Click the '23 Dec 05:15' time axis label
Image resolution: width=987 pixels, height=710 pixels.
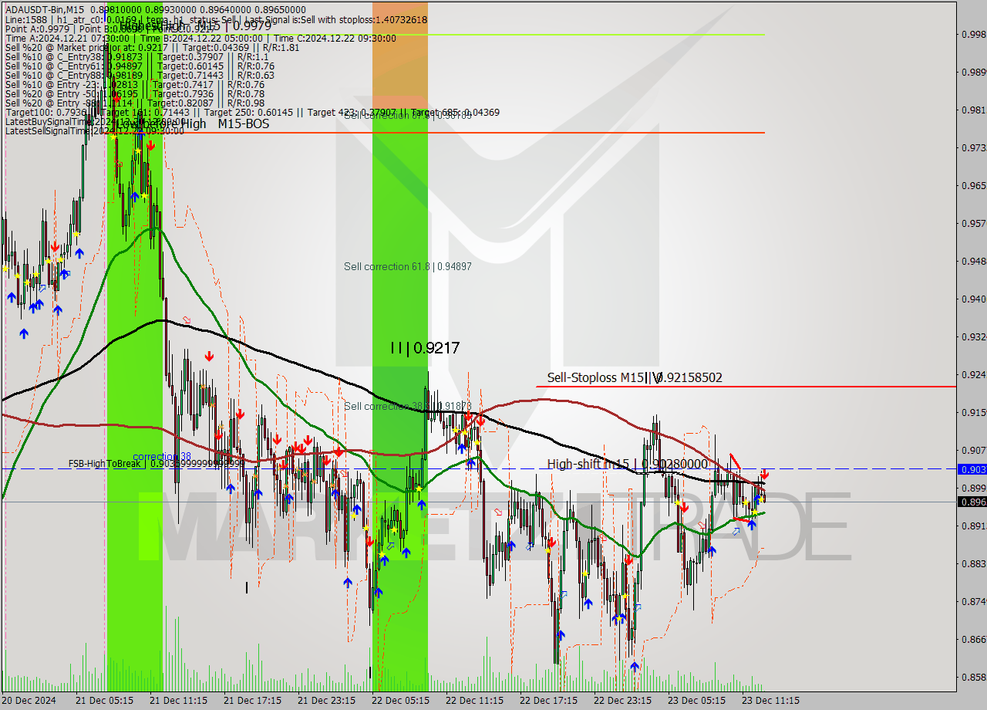click(696, 701)
